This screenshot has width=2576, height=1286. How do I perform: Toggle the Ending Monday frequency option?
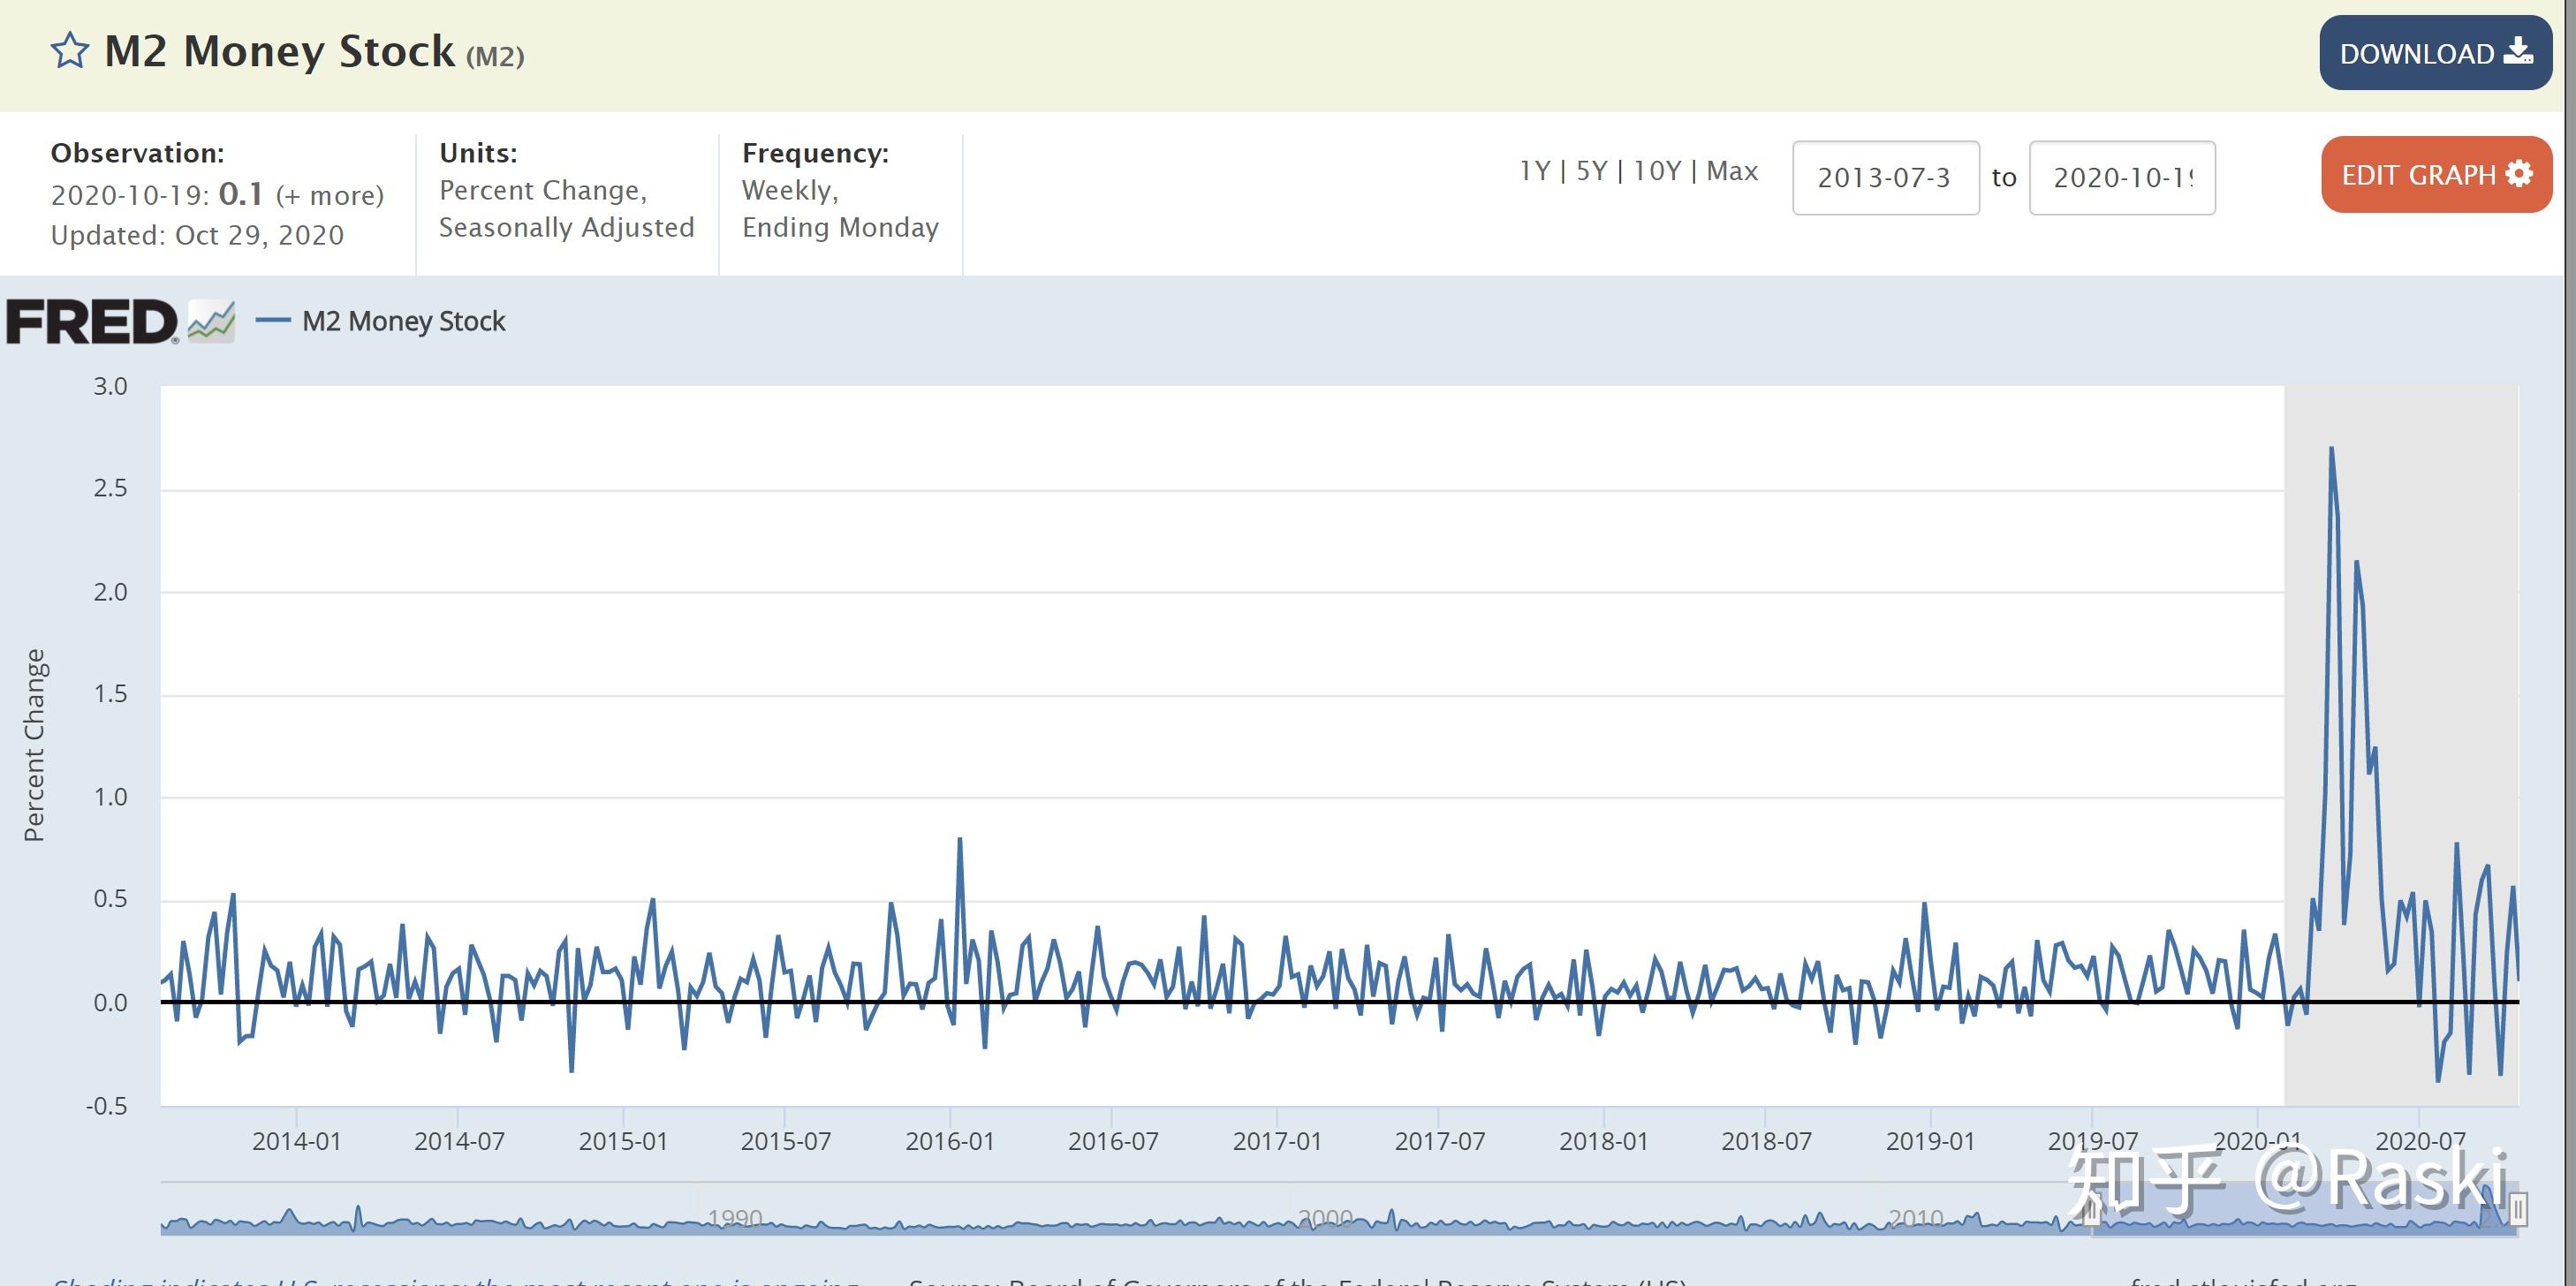(x=839, y=227)
